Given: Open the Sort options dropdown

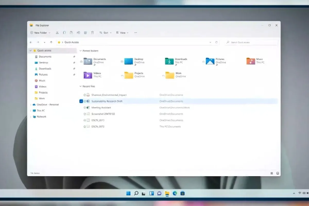Looking at the screenshot, I should point(106,32).
